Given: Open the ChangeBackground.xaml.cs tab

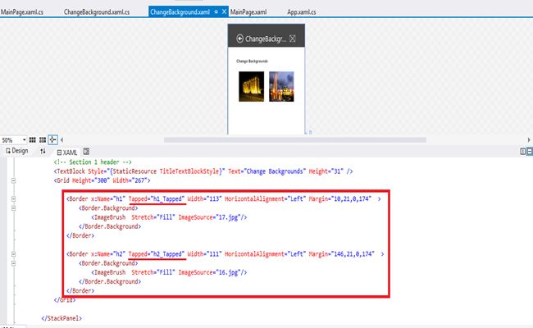Looking at the screenshot, I should [97, 12].
